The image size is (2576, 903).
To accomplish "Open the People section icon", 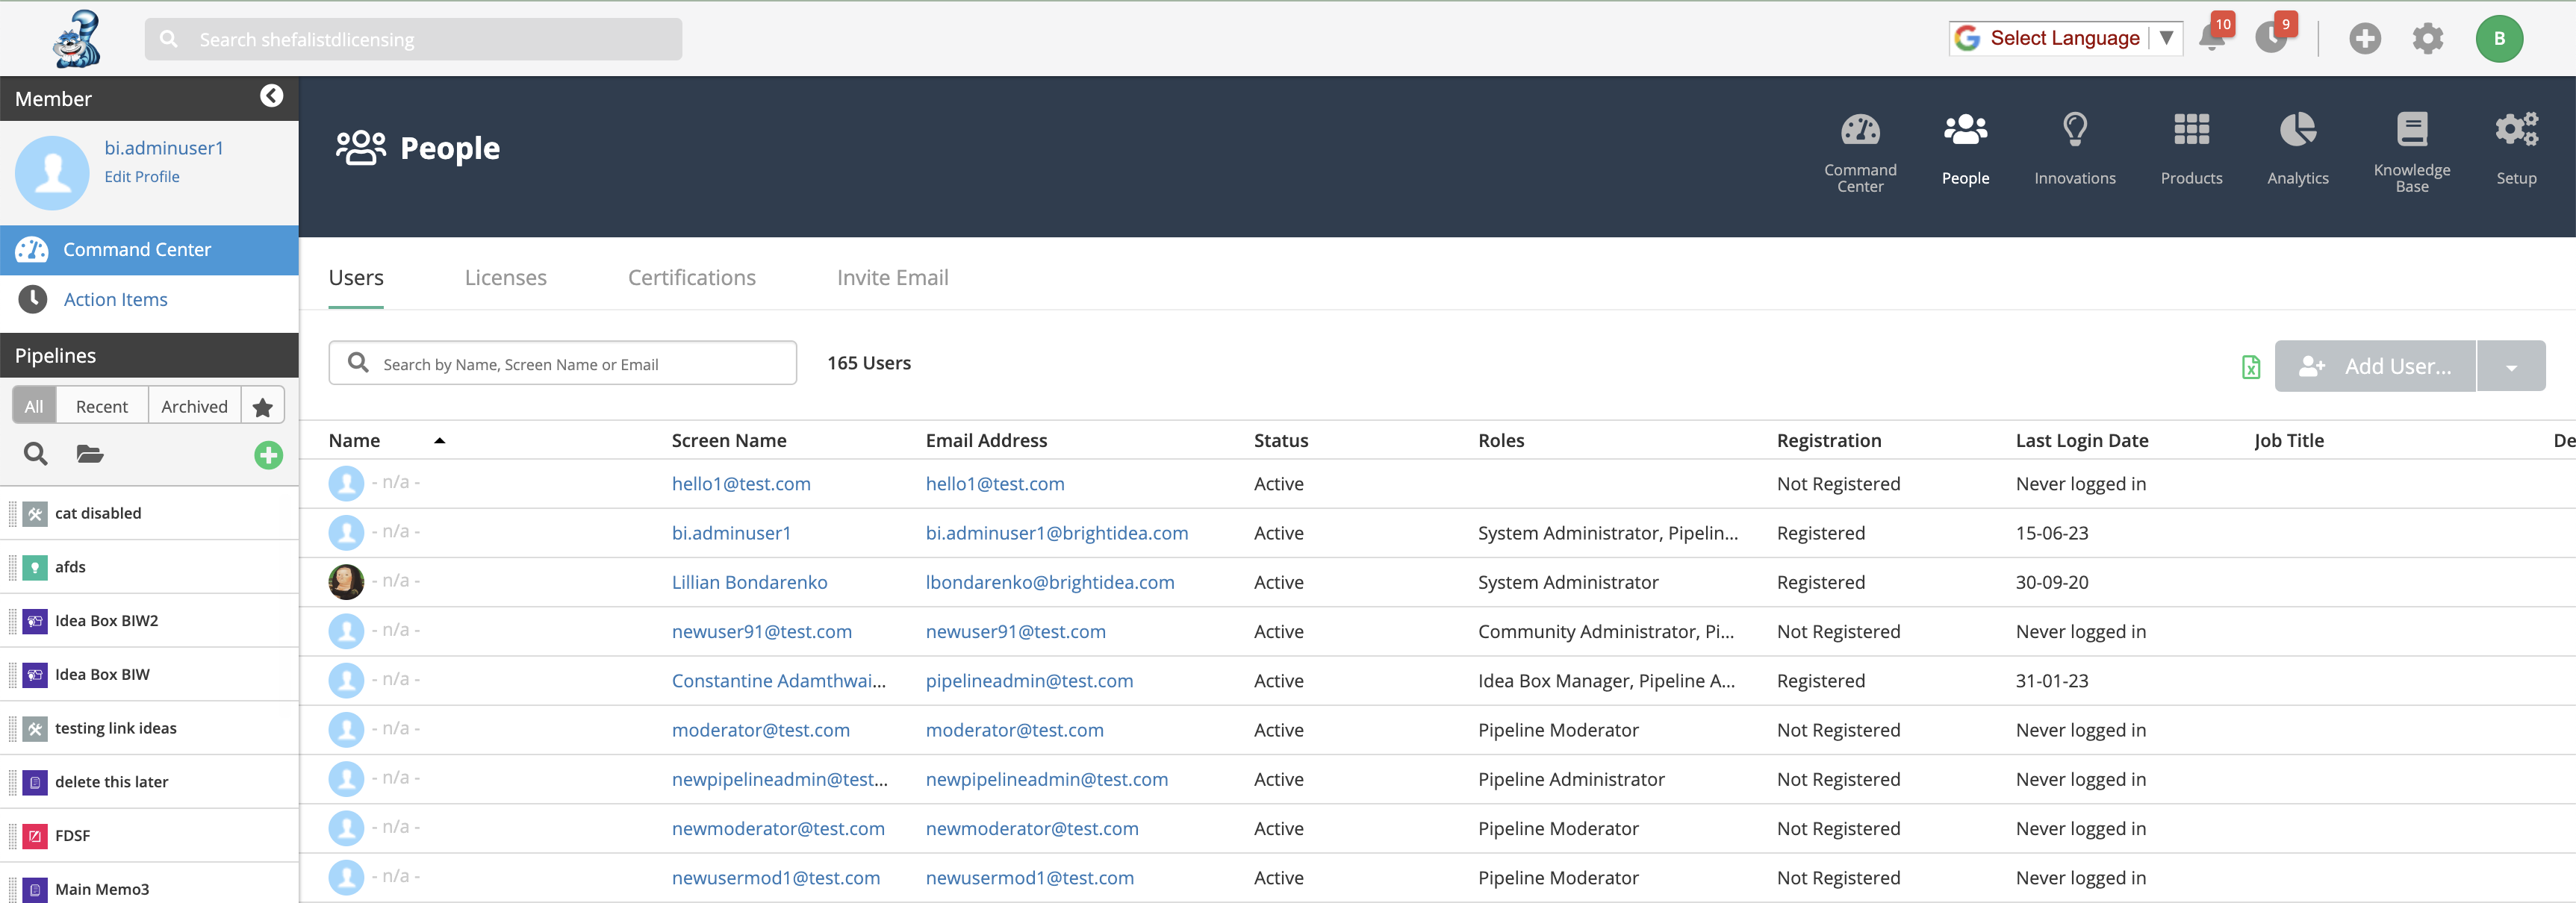I will coord(1965,130).
